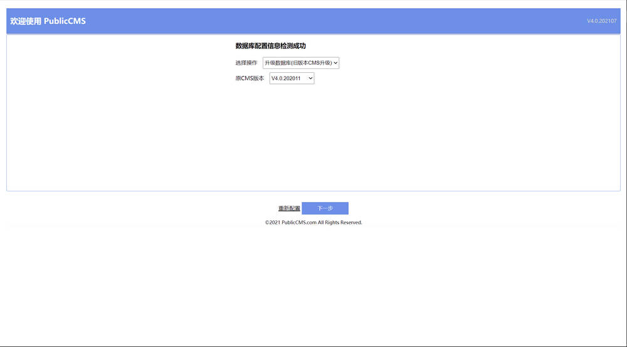The width and height of the screenshot is (627, 347).
Task: Click the arrow on the 升级数据库 select box
Action: tap(335, 63)
